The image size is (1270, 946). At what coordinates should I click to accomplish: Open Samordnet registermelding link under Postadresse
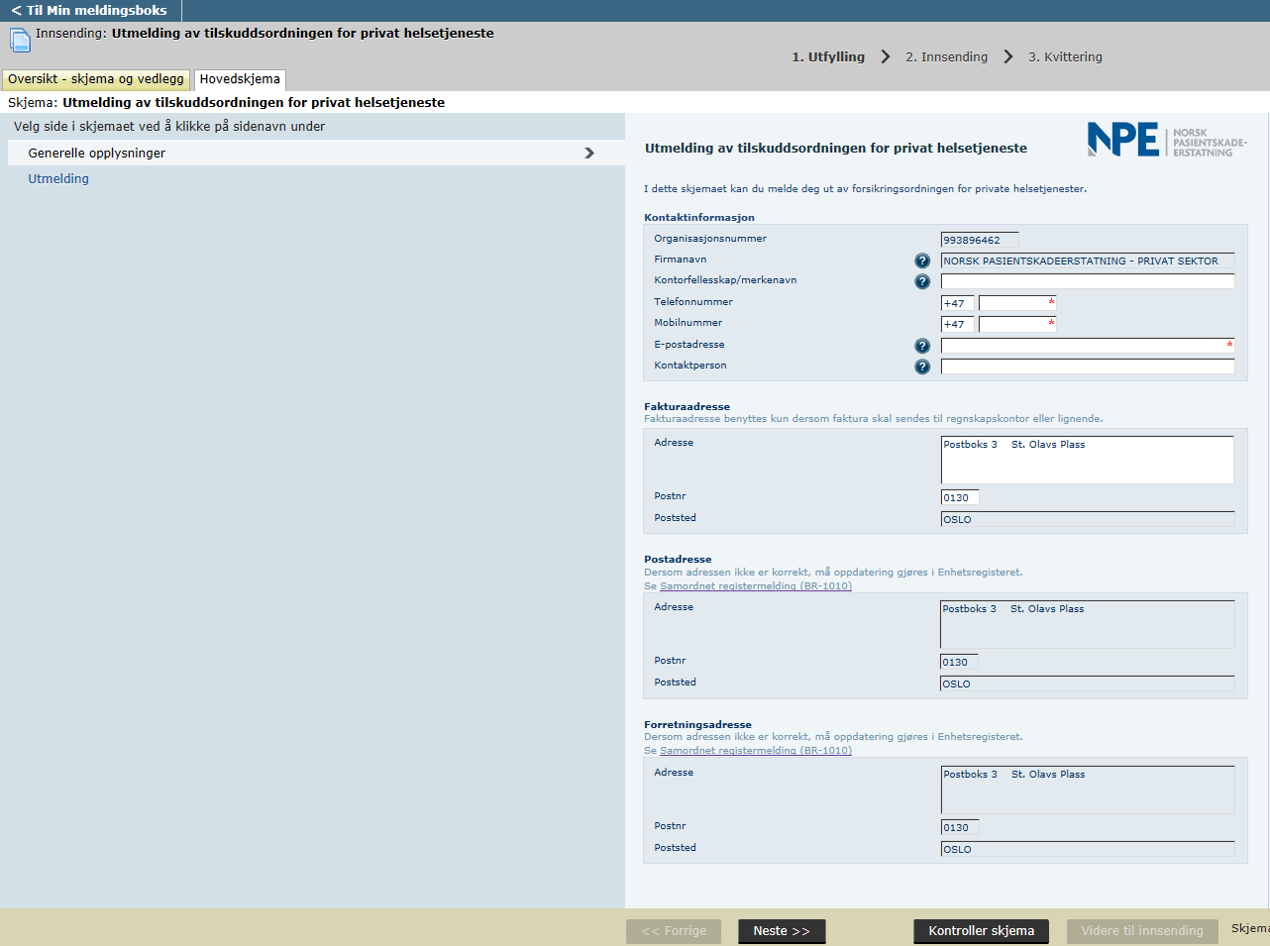pos(756,585)
